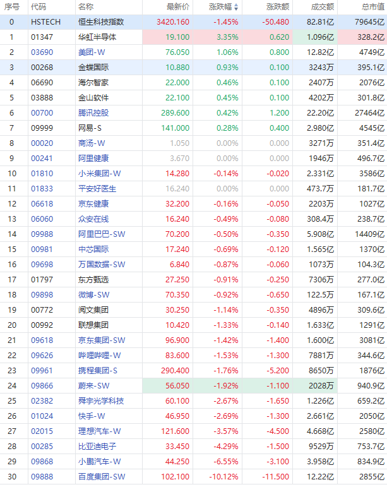Image resolution: width=387 pixels, height=487 pixels.
Task: Open 快手-W stock link
Action: coord(92,416)
